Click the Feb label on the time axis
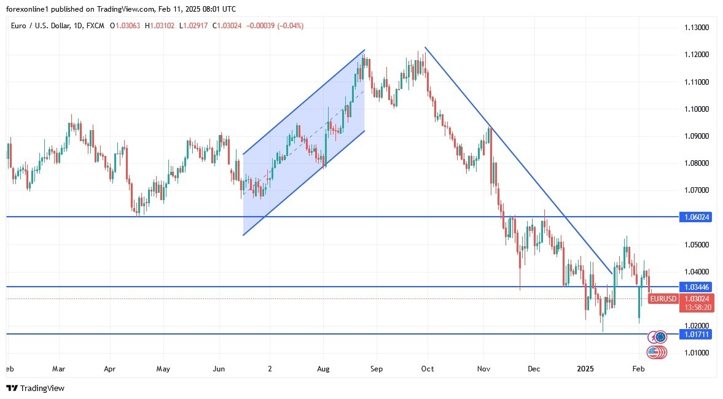This screenshot has height=399, width=723. (x=638, y=369)
